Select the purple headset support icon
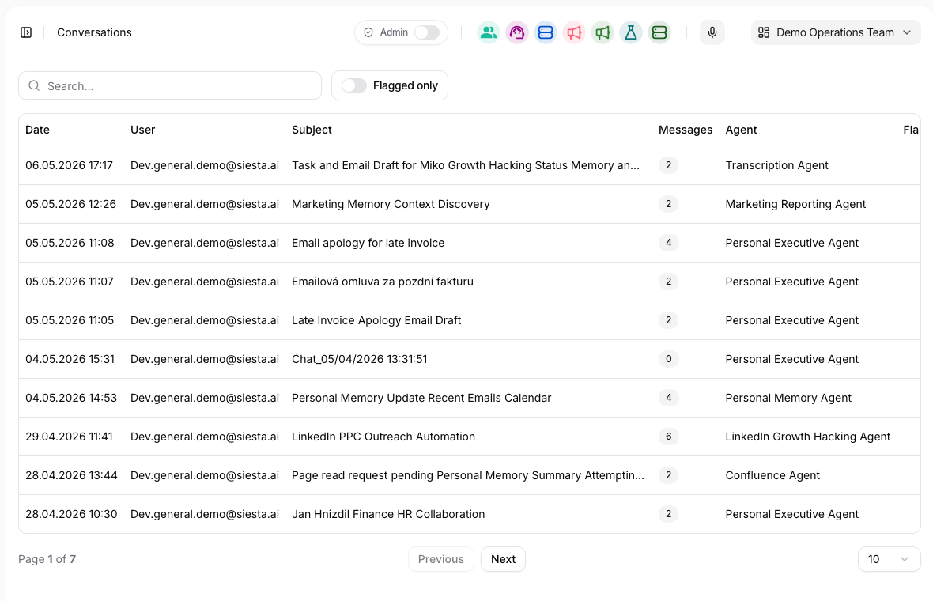The image size is (933, 601). [x=517, y=32]
